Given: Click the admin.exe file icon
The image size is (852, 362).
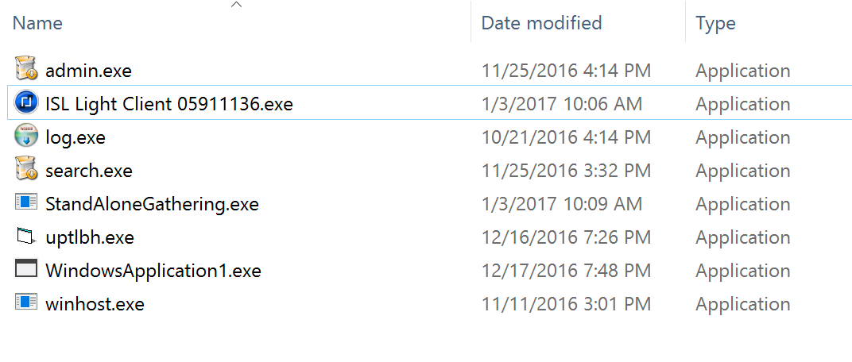Looking at the screenshot, I should (x=26, y=70).
